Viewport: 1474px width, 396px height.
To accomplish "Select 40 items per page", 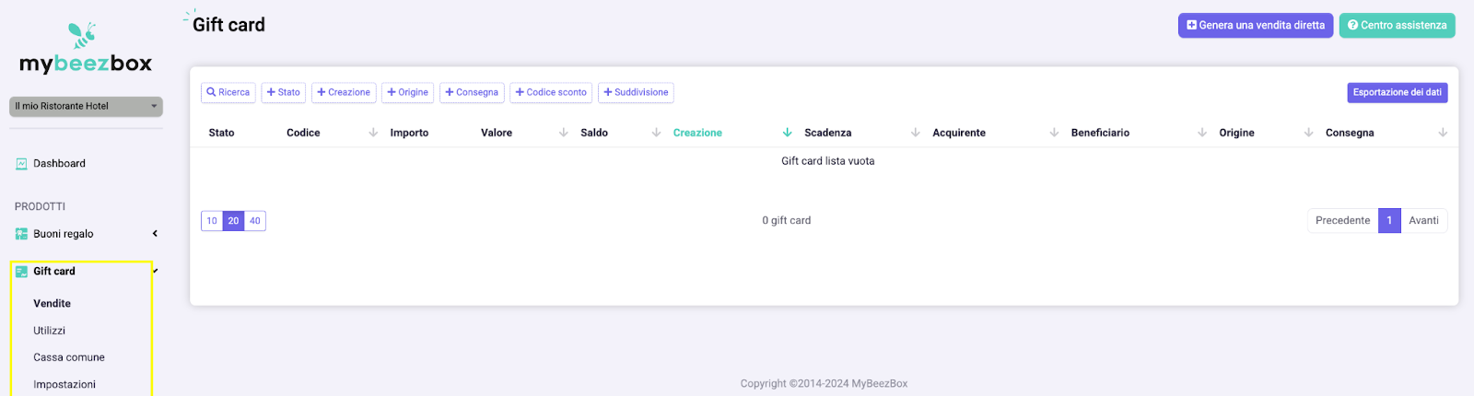I will tap(255, 221).
